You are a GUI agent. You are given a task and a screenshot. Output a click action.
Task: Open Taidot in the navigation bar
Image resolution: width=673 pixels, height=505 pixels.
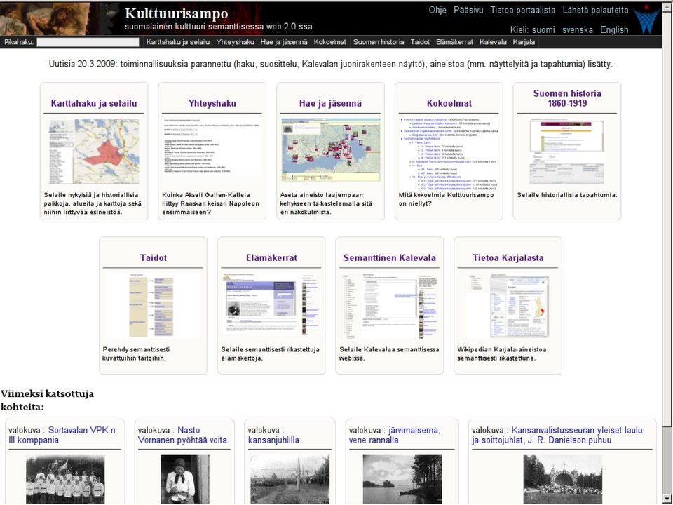coord(420,42)
